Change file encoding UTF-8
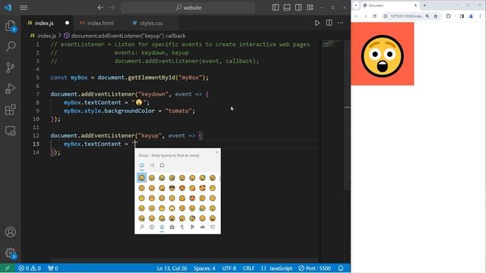 click(229, 268)
